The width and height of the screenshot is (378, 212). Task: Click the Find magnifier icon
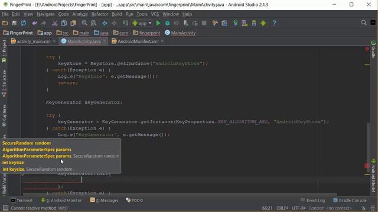(x=84, y=23)
